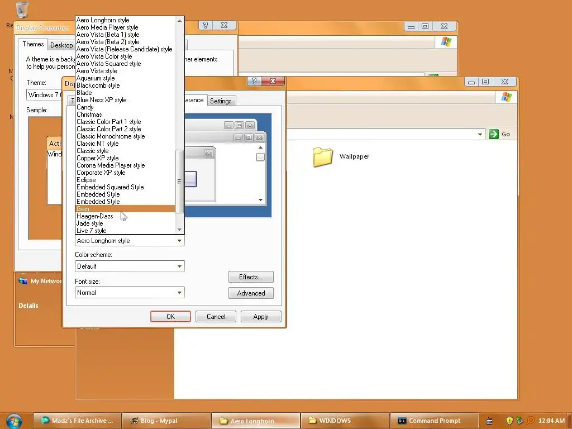The height and width of the screenshot is (429, 572).
Task: Select "Blackcomb style" entry
Action: coord(125,85)
